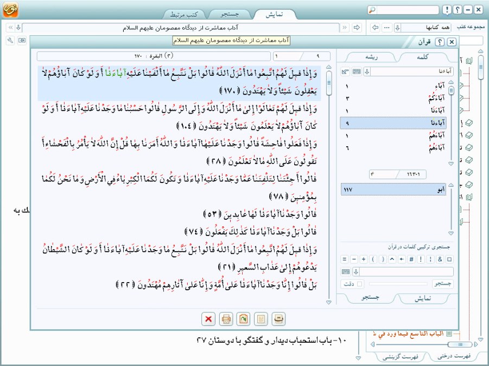The width and height of the screenshot is (489, 366).
Task: Click the word list scroll-down arrow
Action: [451, 164]
